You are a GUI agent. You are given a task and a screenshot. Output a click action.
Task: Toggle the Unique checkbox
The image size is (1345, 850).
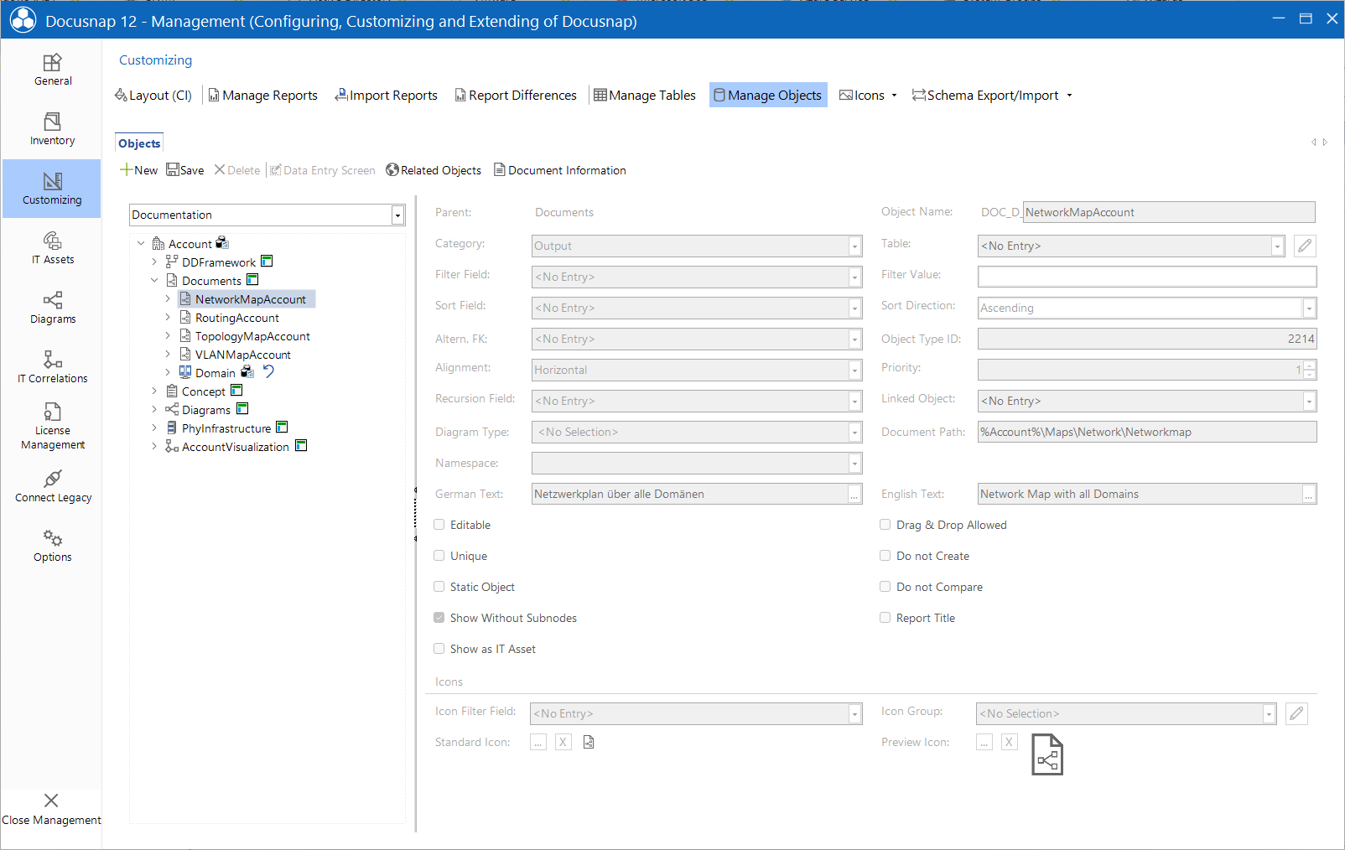[x=439, y=556]
